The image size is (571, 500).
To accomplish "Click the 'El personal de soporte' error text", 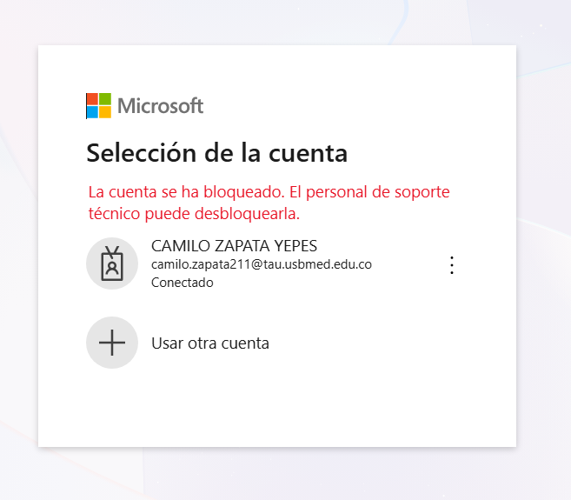I will click(x=369, y=192).
